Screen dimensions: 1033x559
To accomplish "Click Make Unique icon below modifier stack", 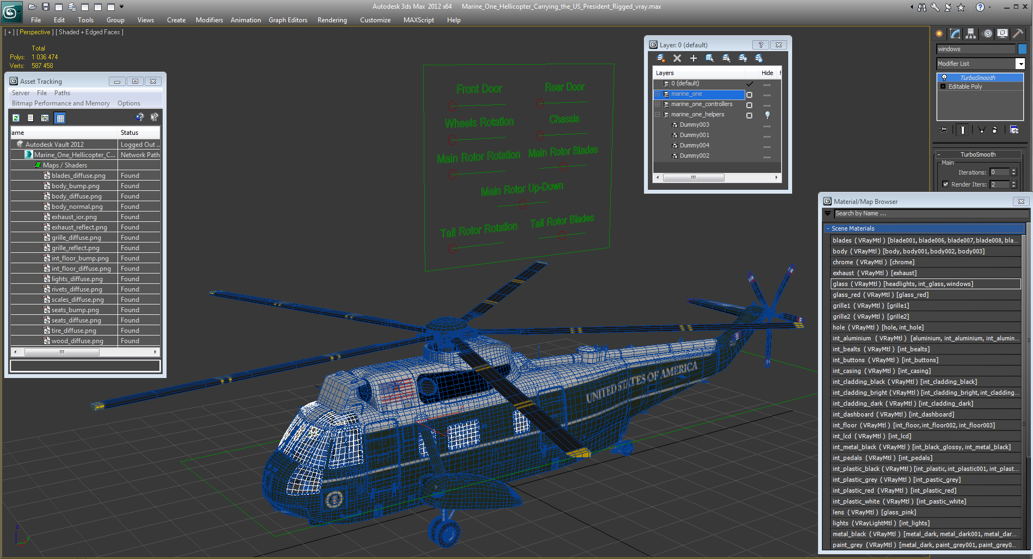I will [x=981, y=130].
